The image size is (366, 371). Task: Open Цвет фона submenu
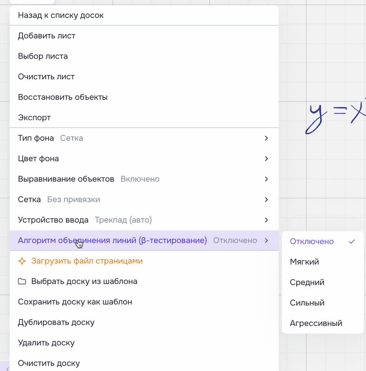144,158
